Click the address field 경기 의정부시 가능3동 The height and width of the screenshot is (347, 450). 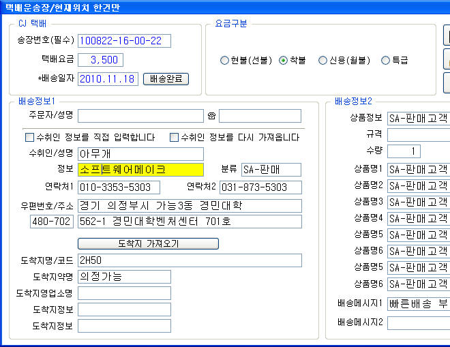(x=190, y=206)
